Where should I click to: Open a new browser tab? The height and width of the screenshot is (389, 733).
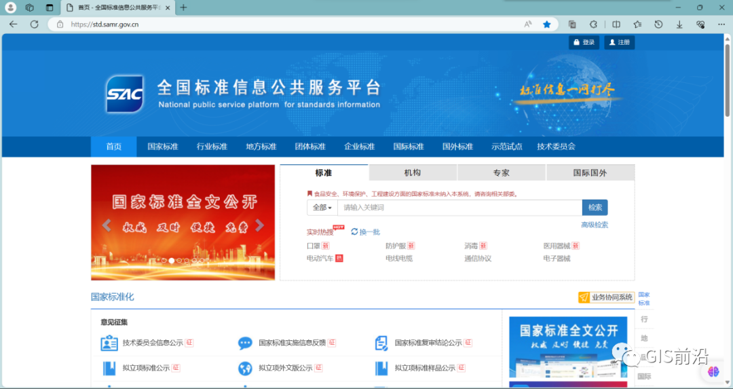tap(183, 7)
